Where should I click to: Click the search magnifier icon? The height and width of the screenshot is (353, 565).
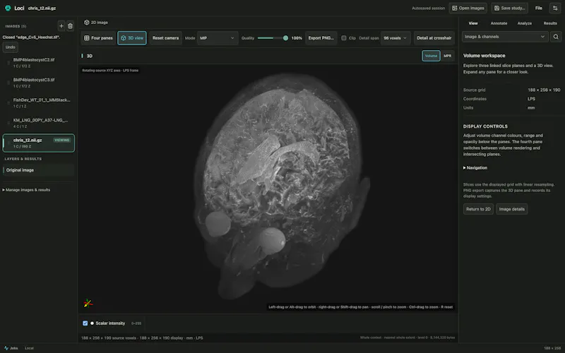pyautogui.click(x=556, y=37)
